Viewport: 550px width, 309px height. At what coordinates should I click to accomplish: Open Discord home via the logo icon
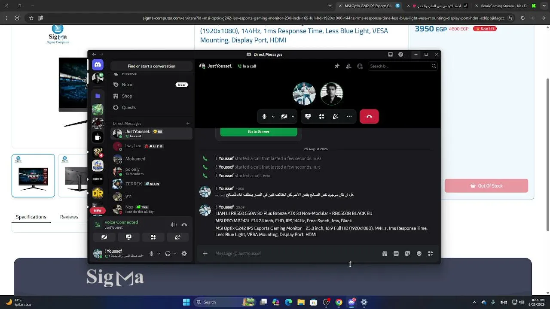[x=98, y=65]
